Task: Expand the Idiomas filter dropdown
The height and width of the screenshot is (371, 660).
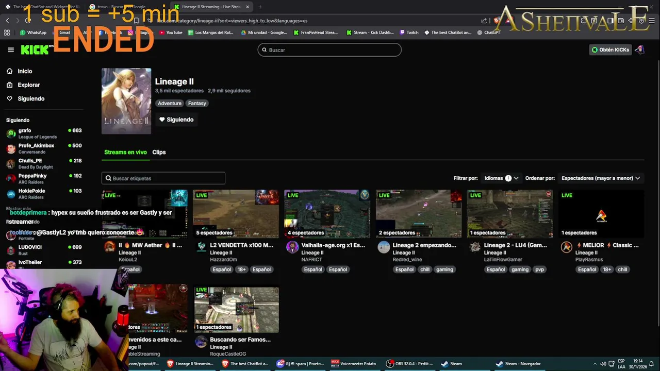Action: point(501,178)
